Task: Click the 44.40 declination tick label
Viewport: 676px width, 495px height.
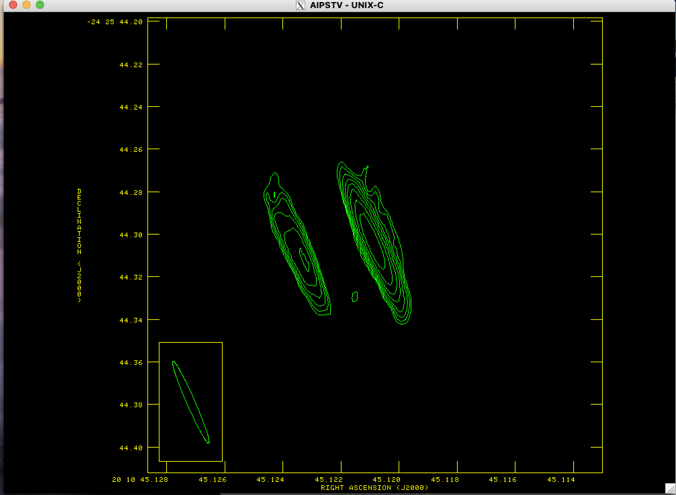Action: point(131,448)
